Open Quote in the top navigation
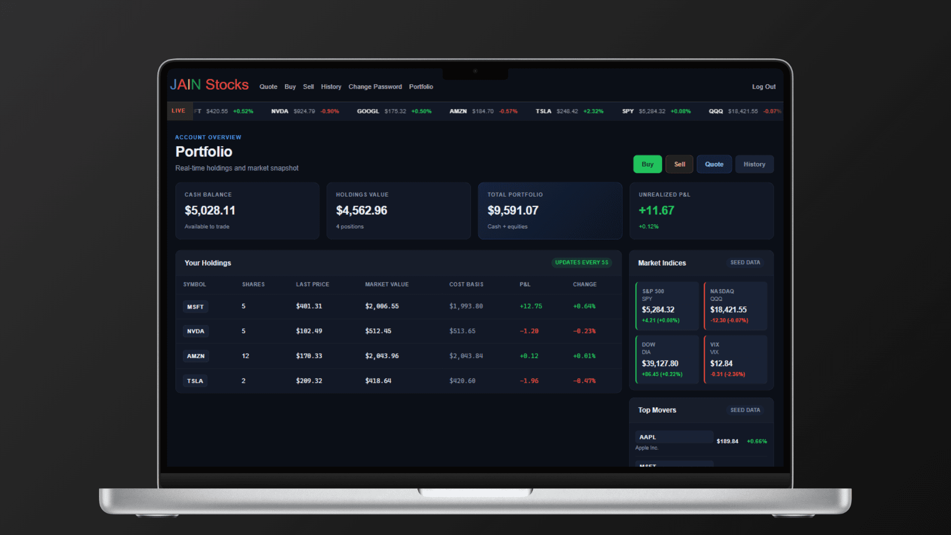951x535 pixels. (x=268, y=87)
